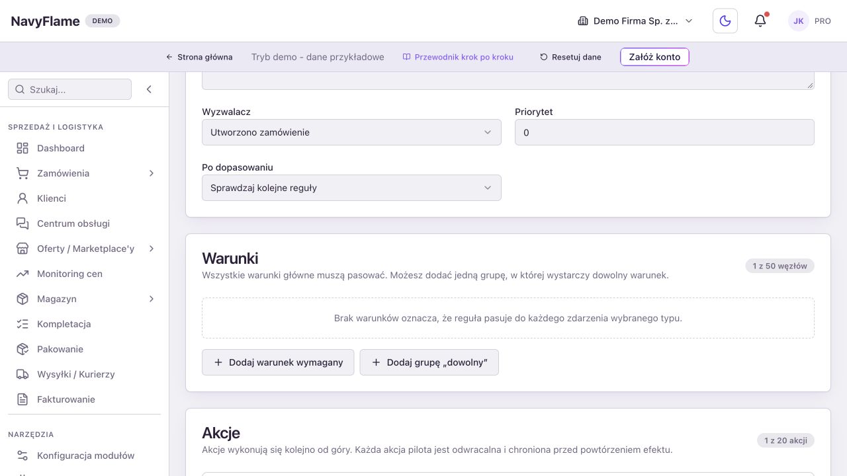Click the Klienci person icon
The height and width of the screenshot is (476, 847).
click(22, 198)
